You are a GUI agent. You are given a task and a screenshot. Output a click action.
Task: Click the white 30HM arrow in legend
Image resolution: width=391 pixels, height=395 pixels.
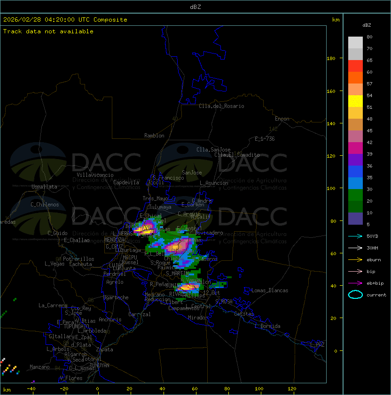tap(355, 248)
